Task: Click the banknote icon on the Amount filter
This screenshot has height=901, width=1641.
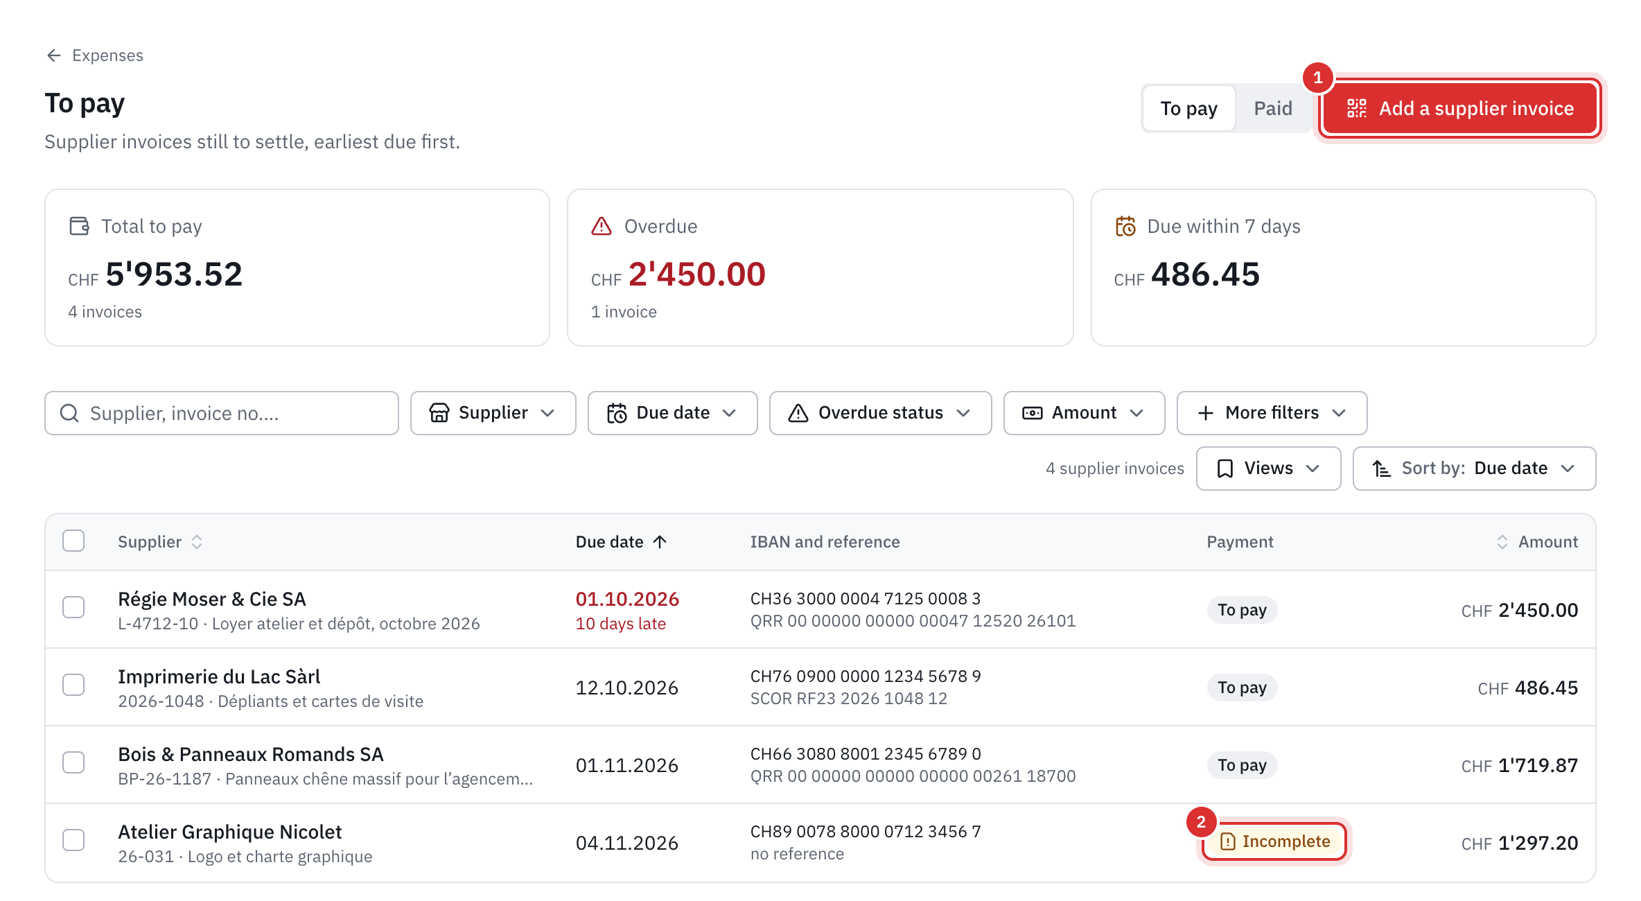Action: pos(1032,413)
